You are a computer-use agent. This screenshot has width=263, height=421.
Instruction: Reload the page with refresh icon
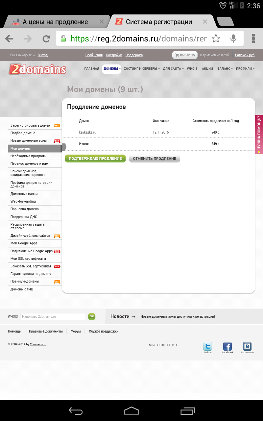[46, 39]
